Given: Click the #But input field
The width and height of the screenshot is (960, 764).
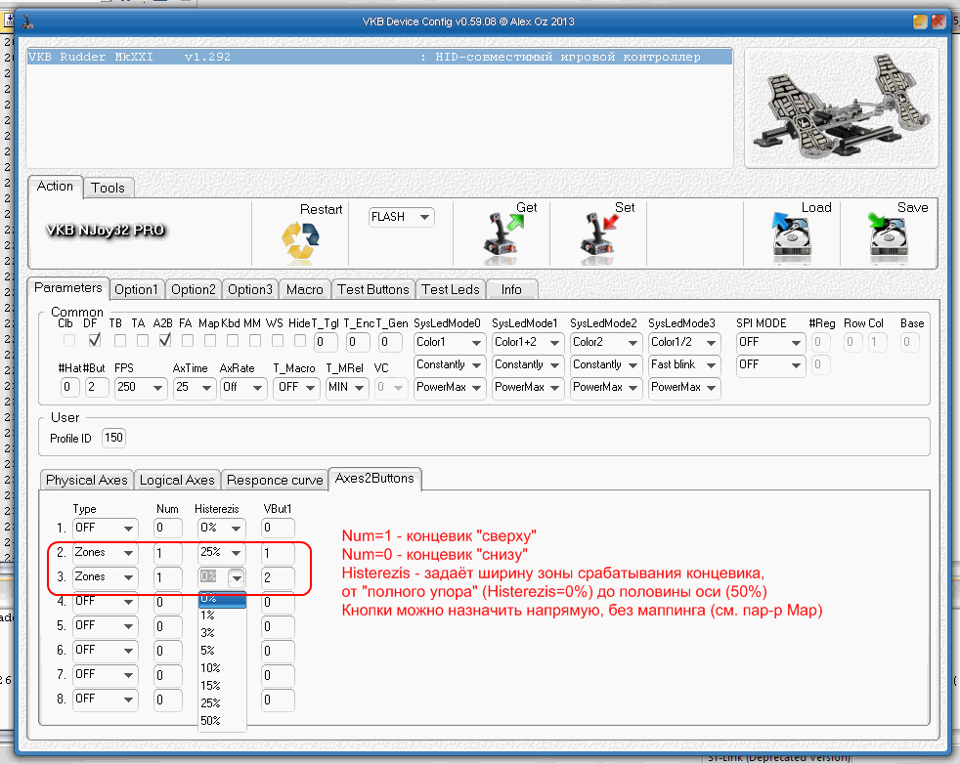Looking at the screenshot, I should coord(96,387).
